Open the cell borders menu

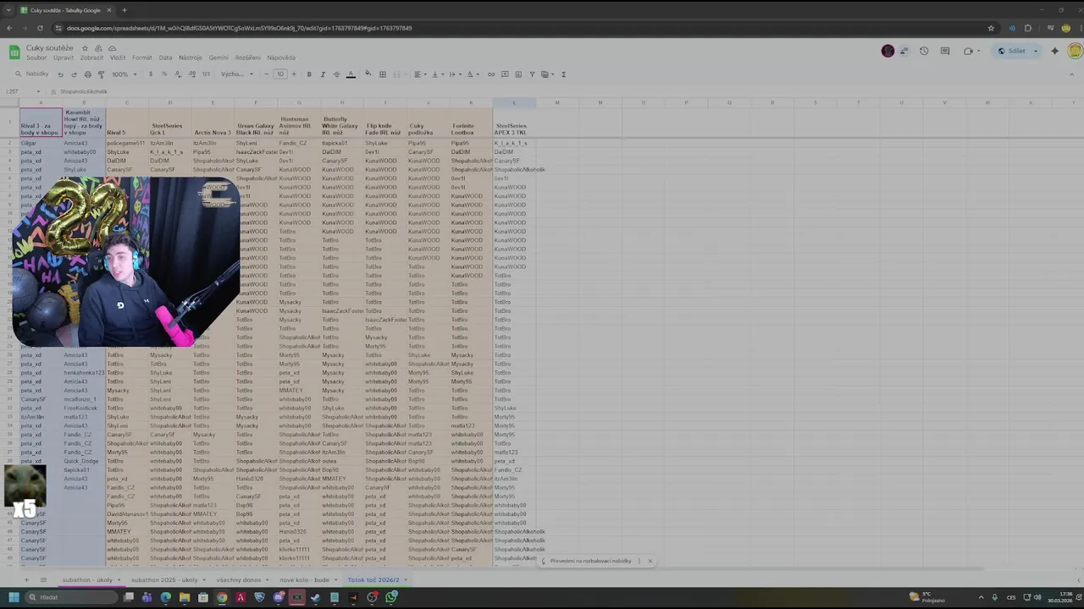click(x=383, y=74)
